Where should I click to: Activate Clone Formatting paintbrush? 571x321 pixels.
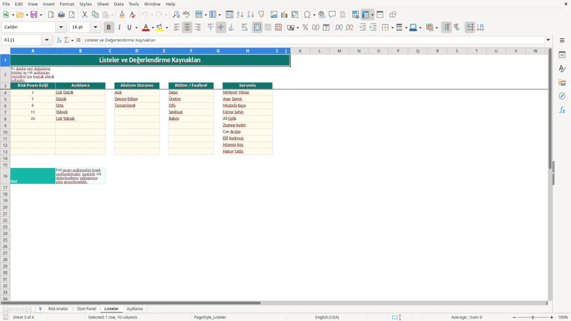tap(122, 15)
